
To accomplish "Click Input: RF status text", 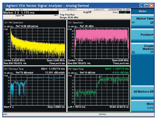I will point(20,16).
